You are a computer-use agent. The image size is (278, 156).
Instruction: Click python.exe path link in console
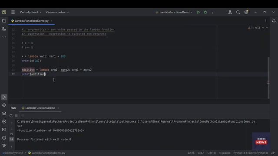[x=76, y=121]
